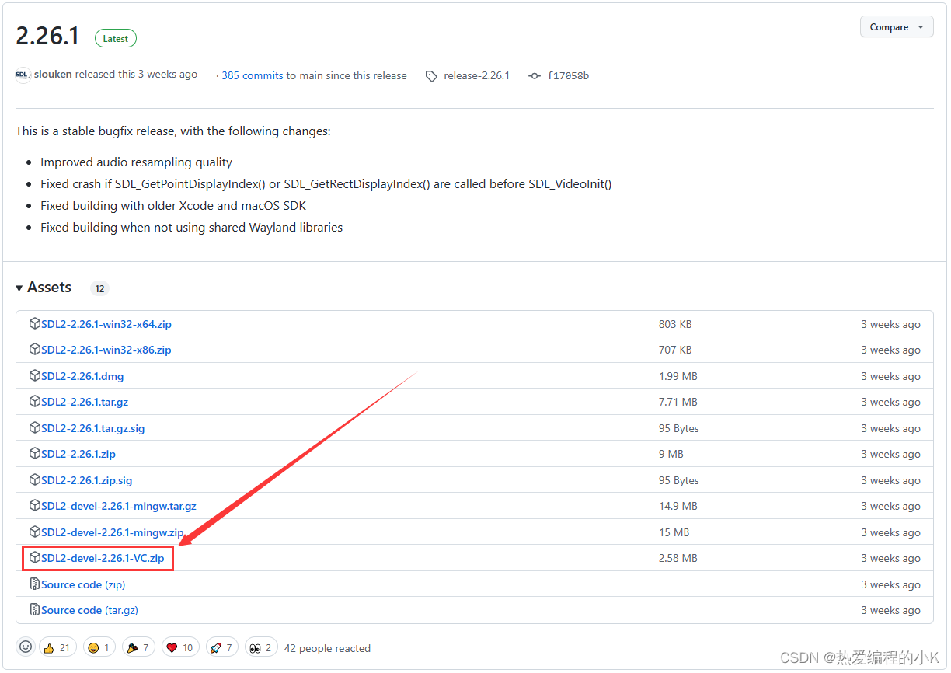
Task: Click the 707 KB size cell
Action: [675, 350]
